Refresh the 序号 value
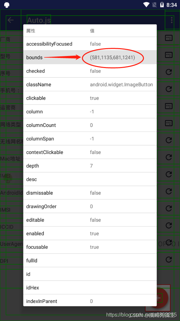The width and height of the screenshot is (180, 321). [169, 72]
